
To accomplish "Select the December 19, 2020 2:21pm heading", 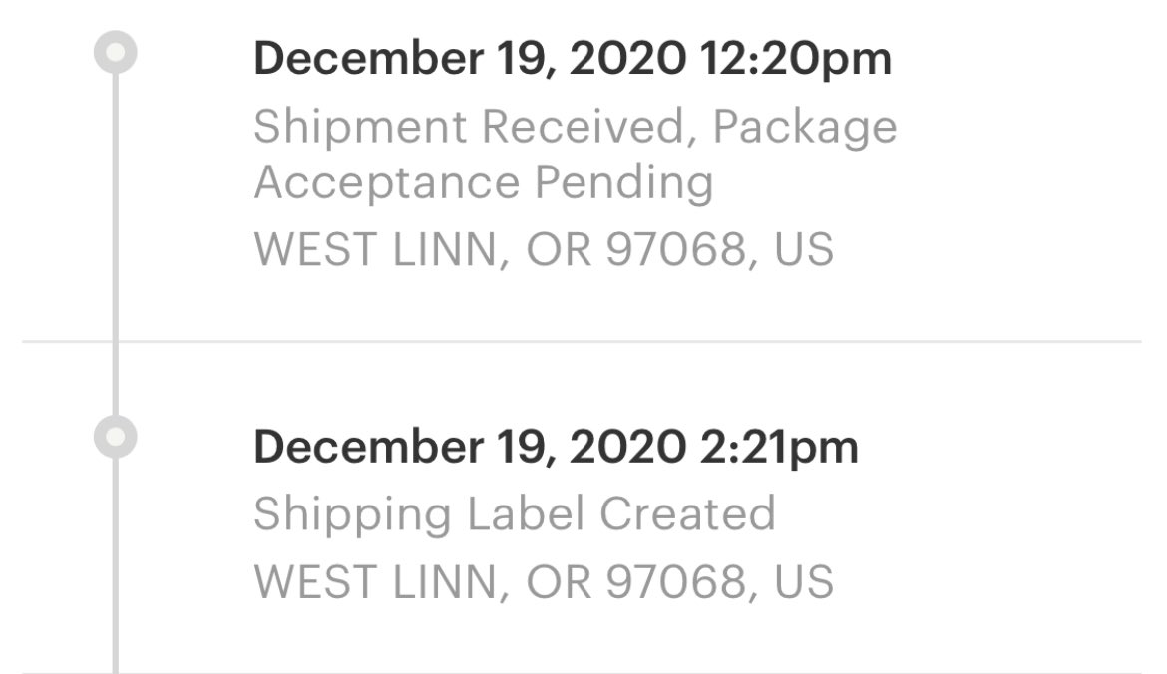I will coord(556,447).
